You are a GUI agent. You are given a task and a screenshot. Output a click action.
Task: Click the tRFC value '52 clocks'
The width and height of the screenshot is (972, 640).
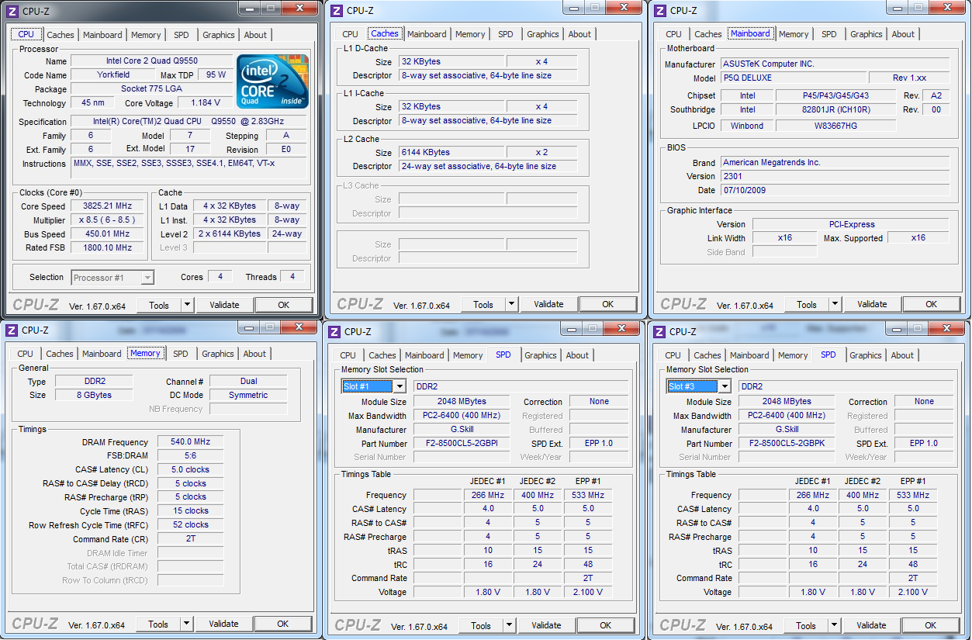click(x=190, y=525)
